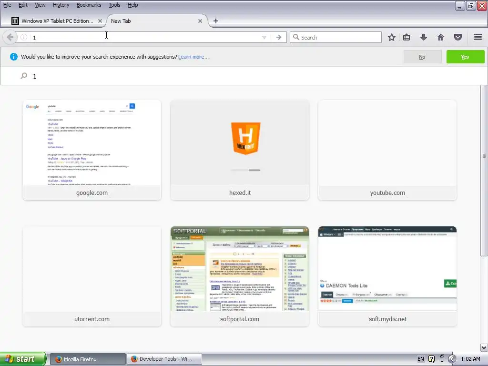488x366 pixels.
Task: Go to the Home page icon
Action: pos(441,37)
